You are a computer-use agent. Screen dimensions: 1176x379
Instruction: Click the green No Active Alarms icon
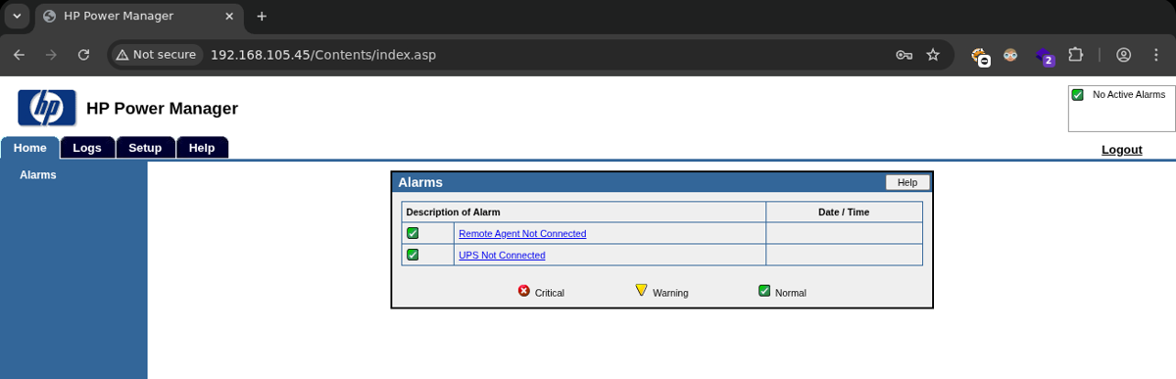click(x=1077, y=95)
